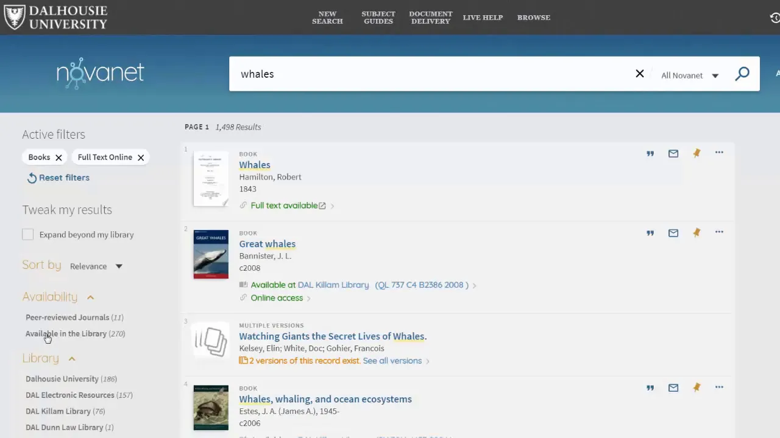This screenshot has width=780, height=438.
Task: Open Subject Guides menu item
Action: (378, 18)
